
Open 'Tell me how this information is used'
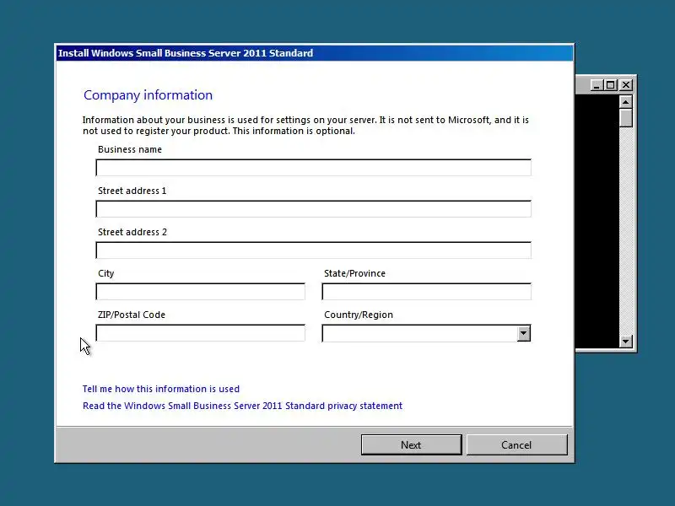tap(161, 389)
